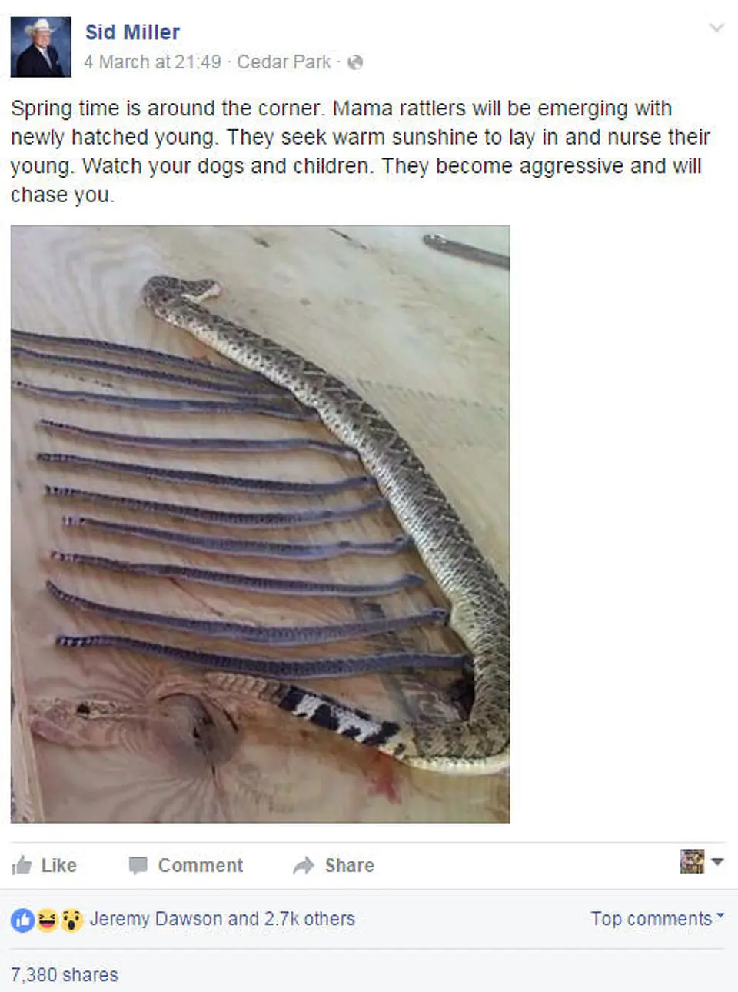This screenshot has width=738, height=992.
Task: Click the blue Like reaction emoji
Action: pos(23,920)
